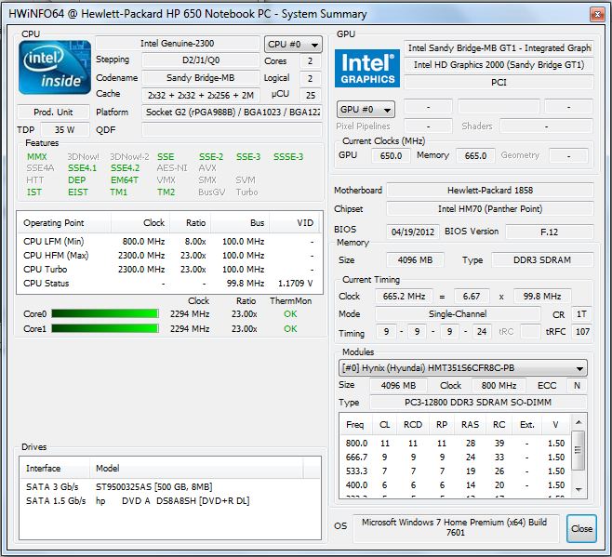
Task: Click the SSE4.2 feature label
Action: (125, 168)
